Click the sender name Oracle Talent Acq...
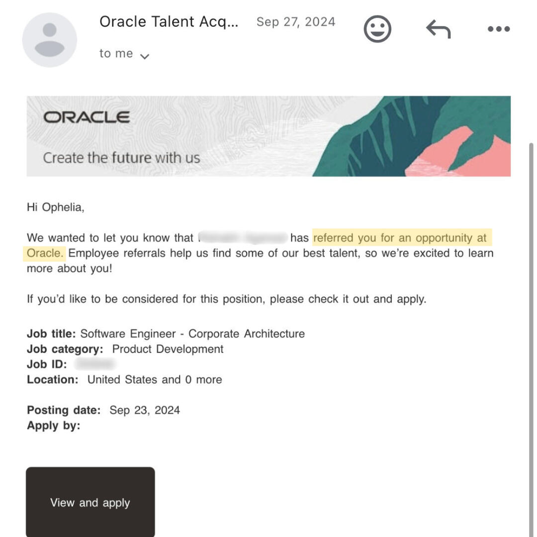This screenshot has width=537, height=537. point(169,22)
